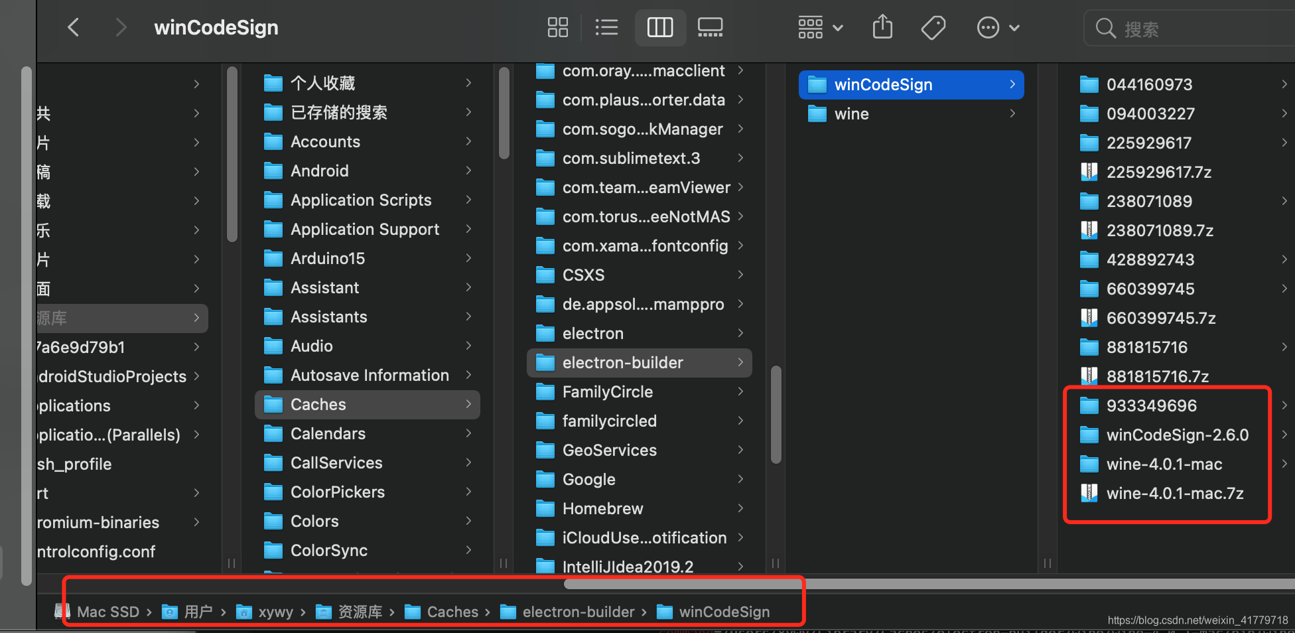Open the CallServices folder
The width and height of the screenshot is (1295, 633).
pos(368,462)
